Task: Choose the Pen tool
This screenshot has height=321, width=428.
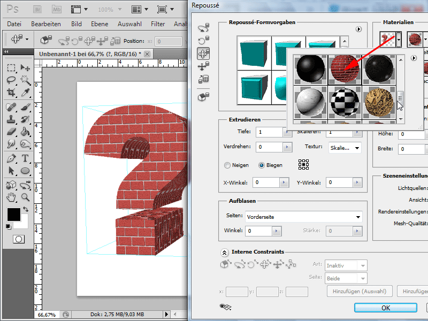Action: coord(11,158)
